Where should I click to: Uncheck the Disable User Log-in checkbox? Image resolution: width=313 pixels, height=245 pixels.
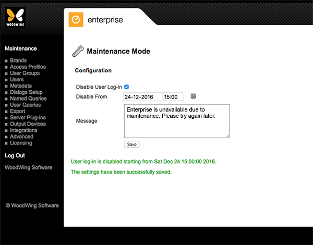coord(126,87)
